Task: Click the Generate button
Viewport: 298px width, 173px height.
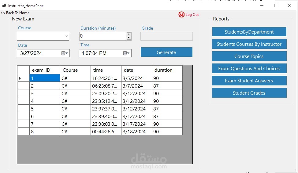Action: point(166,52)
